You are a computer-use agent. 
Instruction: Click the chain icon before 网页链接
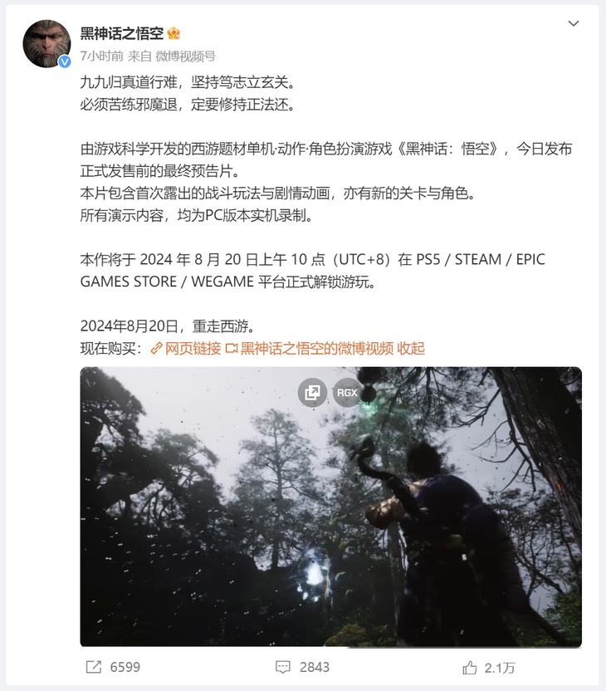(x=156, y=349)
